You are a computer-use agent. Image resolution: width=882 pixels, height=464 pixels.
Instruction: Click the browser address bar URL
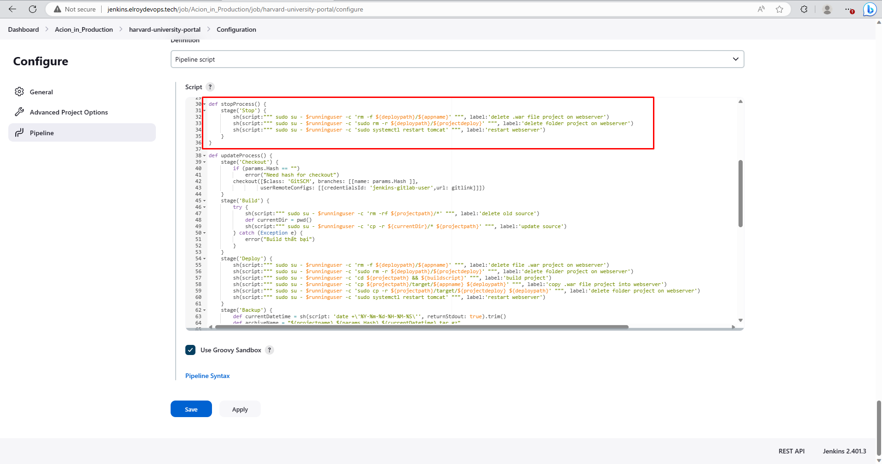[x=235, y=9]
